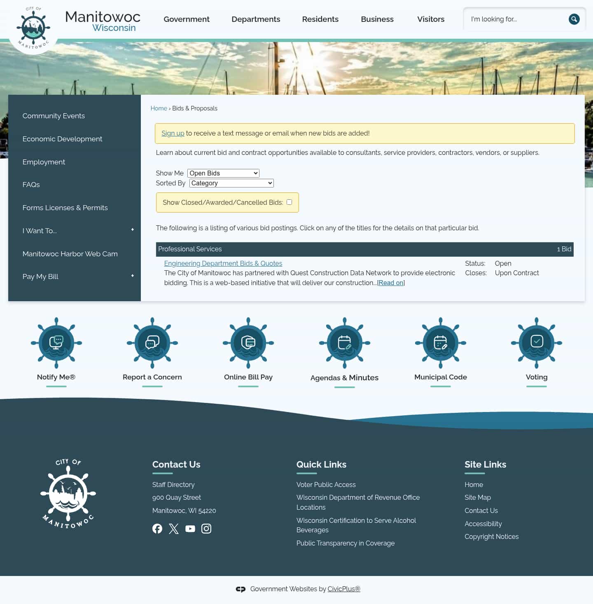
Task: Click the City of Manitowoc logo
Action: coord(33,26)
